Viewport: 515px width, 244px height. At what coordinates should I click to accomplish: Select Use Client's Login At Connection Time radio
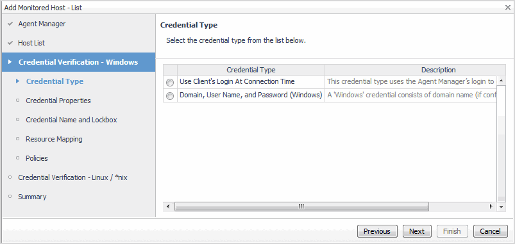click(170, 83)
